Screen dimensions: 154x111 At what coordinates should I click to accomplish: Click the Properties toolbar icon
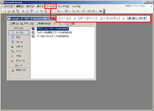click(83, 11)
